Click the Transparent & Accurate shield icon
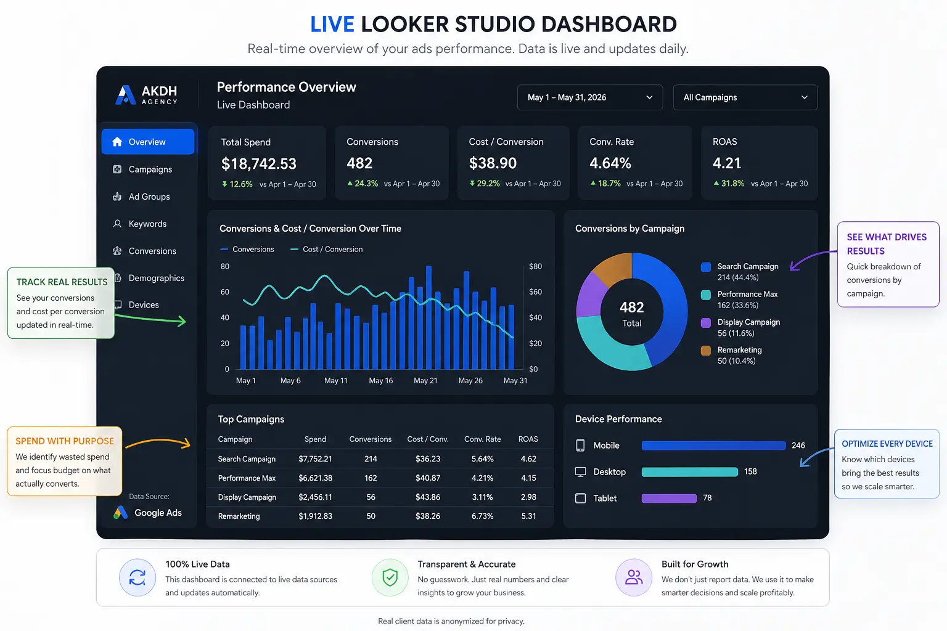Image resolution: width=947 pixels, height=631 pixels. 390,577
